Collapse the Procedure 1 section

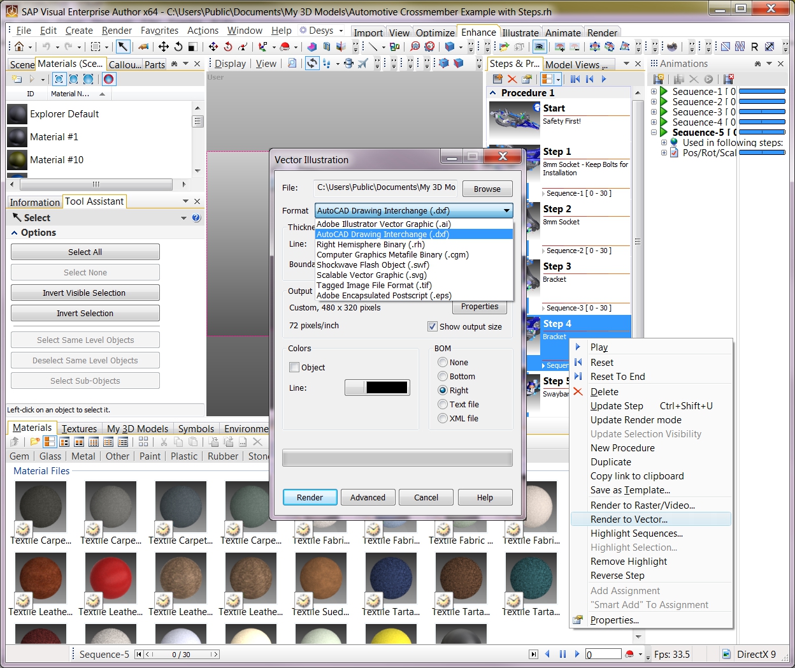point(493,93)
